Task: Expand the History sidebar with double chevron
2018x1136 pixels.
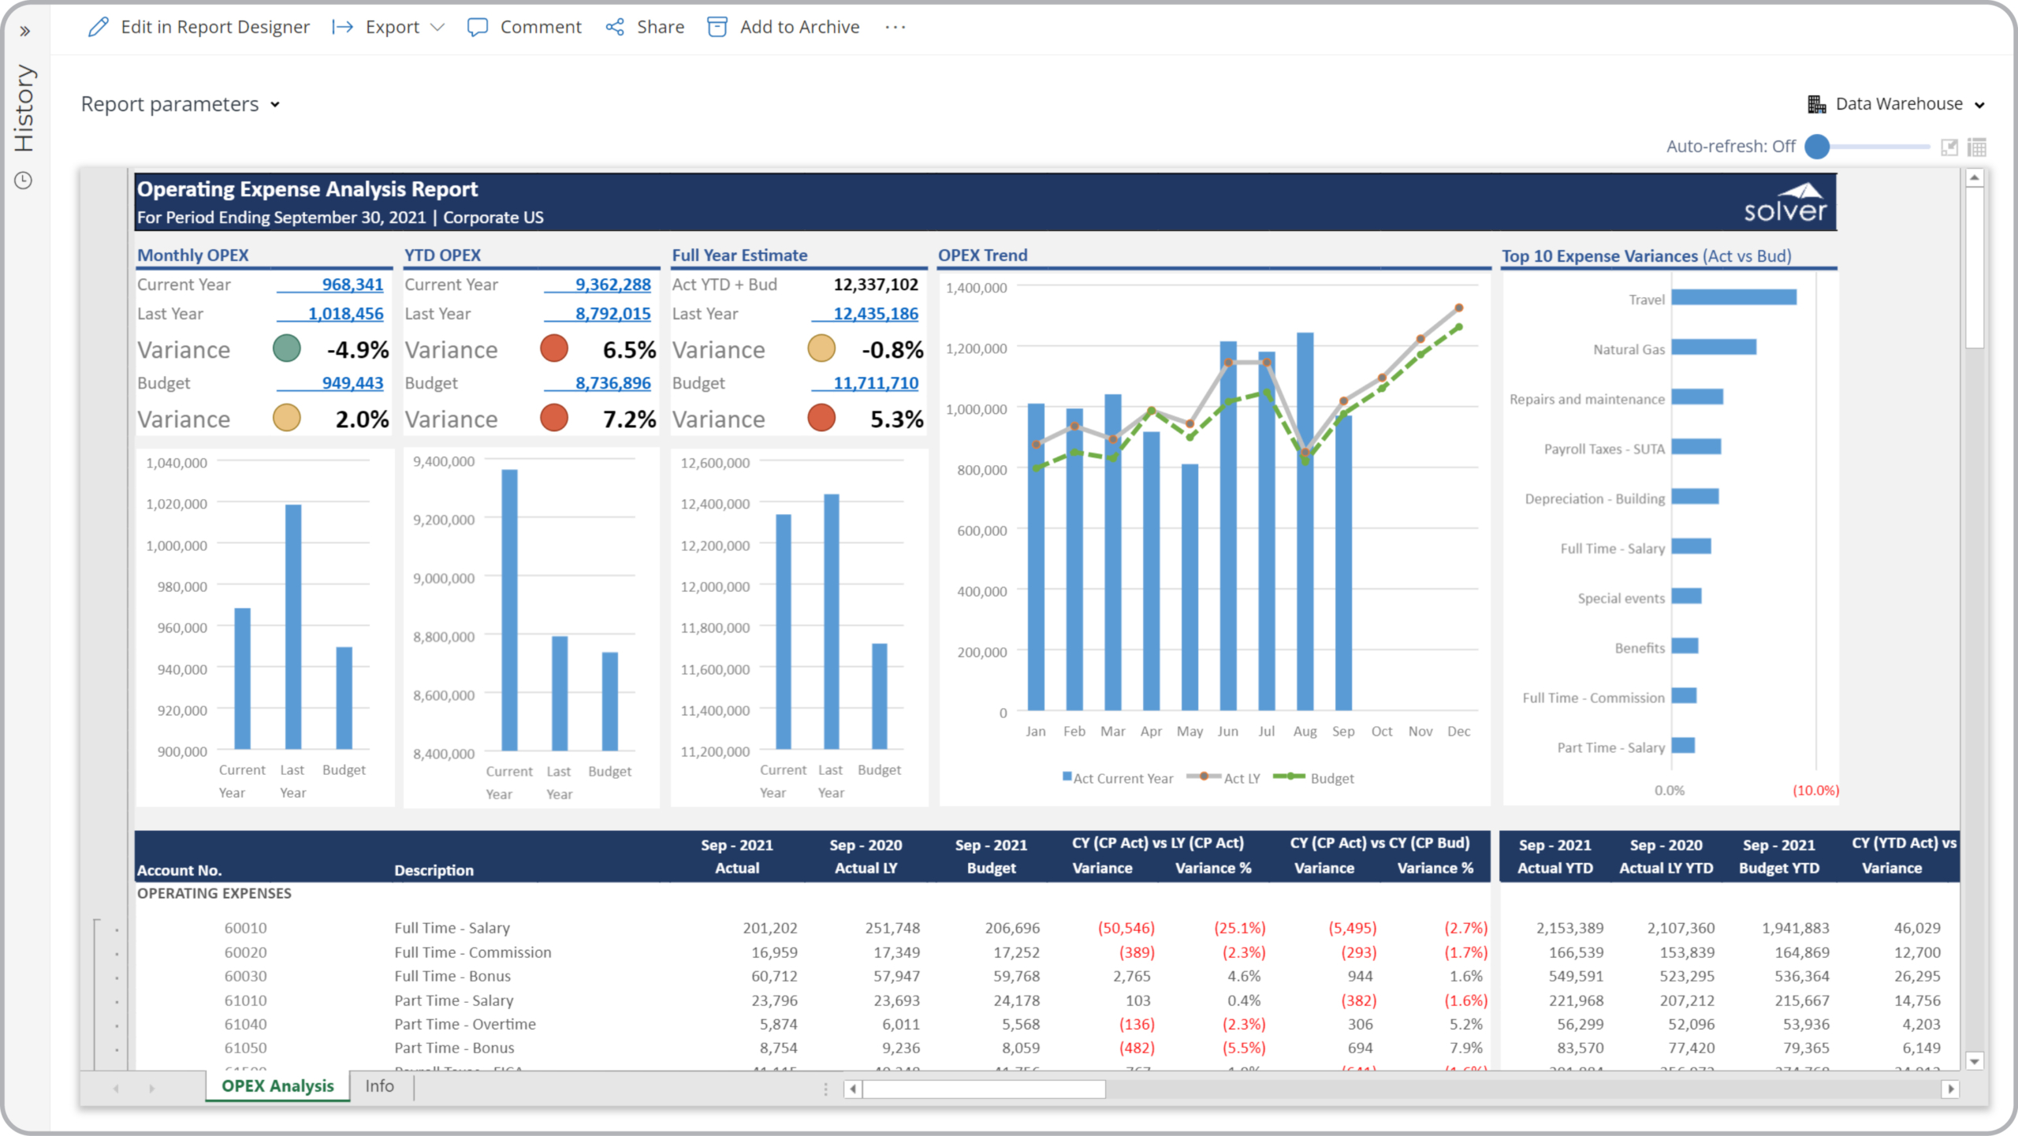Action: pyautogui.click(x=25, y=32)
